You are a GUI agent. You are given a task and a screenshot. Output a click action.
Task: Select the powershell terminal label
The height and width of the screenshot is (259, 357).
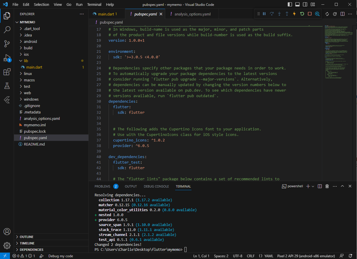(x=292, y=186)
